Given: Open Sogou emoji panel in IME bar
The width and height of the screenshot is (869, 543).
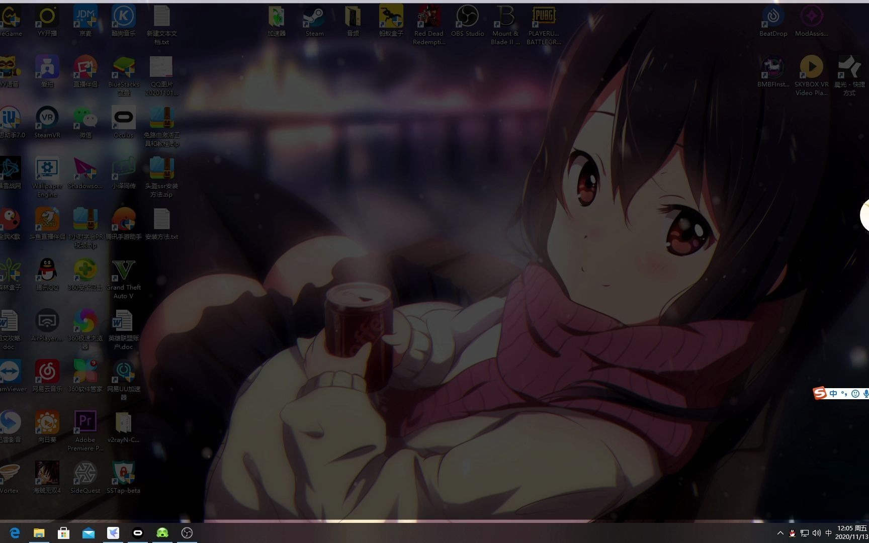Looking at the screenshot, I should pos(855,394).
